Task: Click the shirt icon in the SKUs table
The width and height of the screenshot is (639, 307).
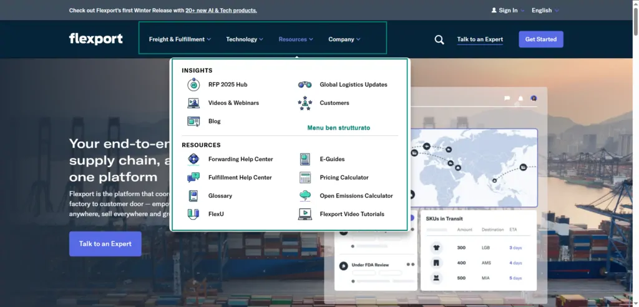Action: 436,248
